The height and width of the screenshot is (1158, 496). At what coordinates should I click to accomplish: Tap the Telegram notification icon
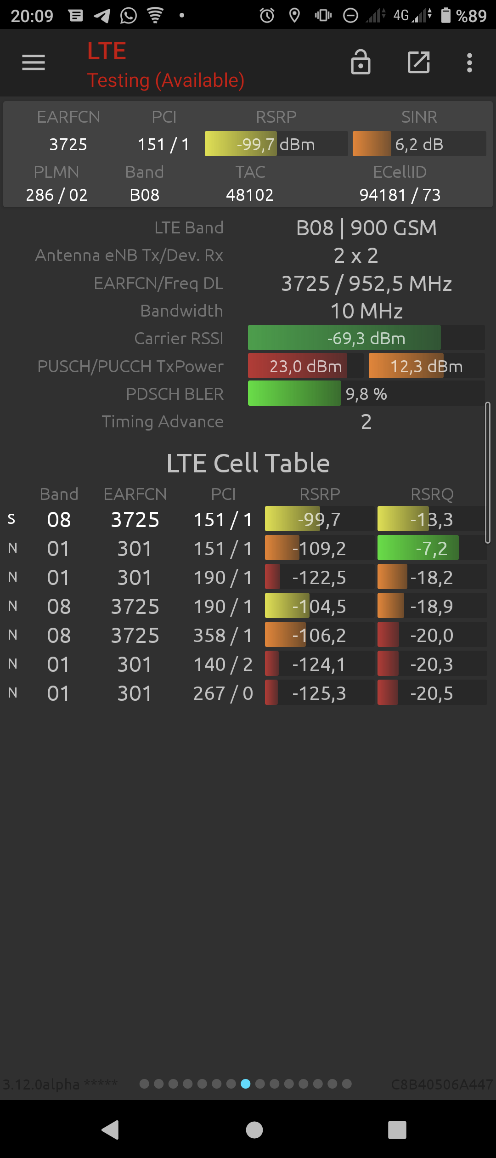click(x=102, y=16)
